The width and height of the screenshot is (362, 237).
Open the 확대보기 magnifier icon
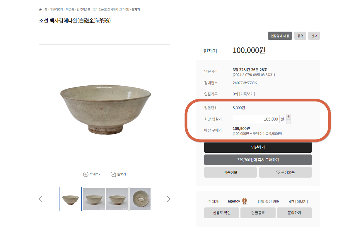(x=86, y=174)
